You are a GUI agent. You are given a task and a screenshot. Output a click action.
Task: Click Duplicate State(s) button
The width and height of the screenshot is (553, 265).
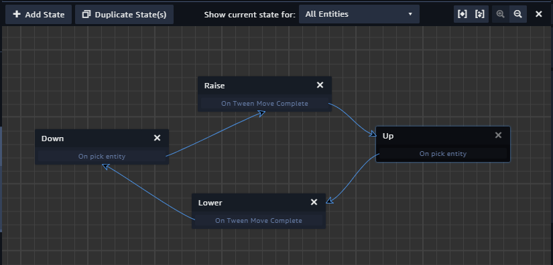[x=124, y=15]
